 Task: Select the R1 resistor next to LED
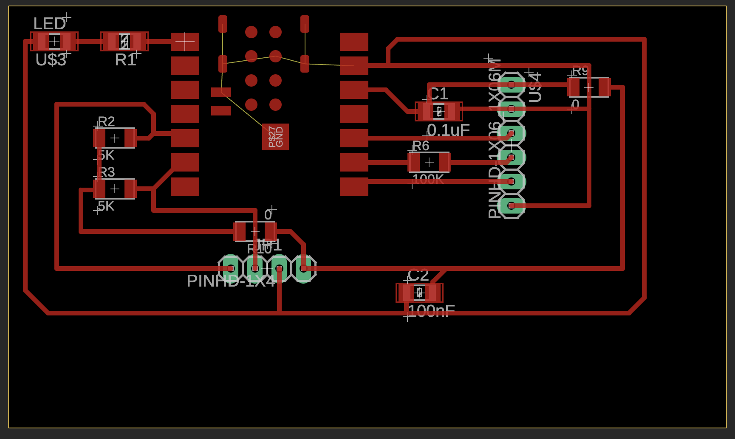(x=124, y=42)
